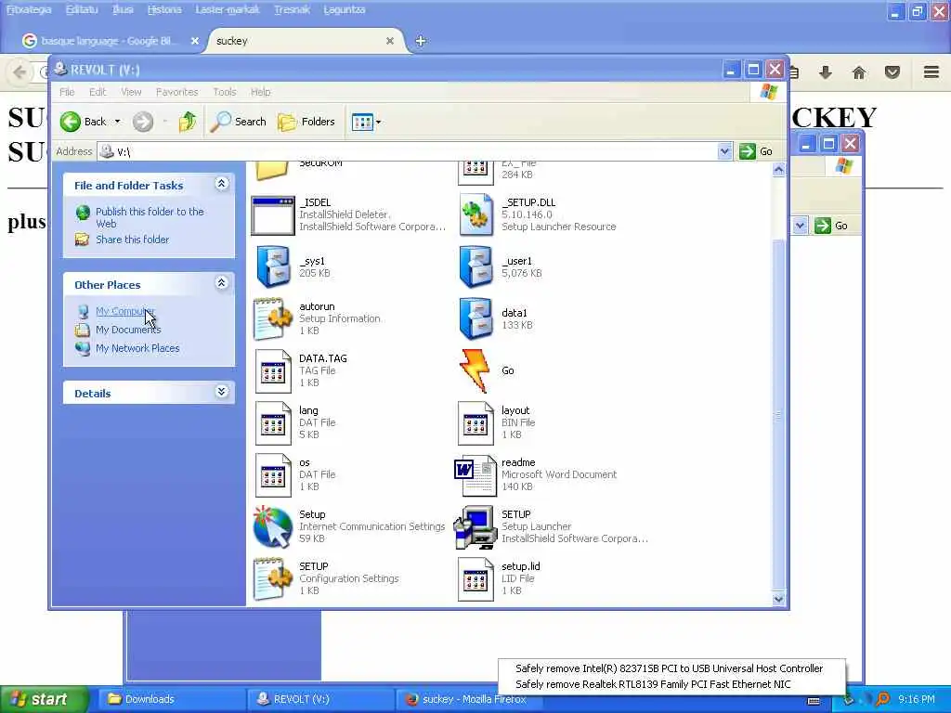Viewport: 951px width, 713px height.
Task: Click the scroll up arrow in file list
Action: tap(779, 171)
